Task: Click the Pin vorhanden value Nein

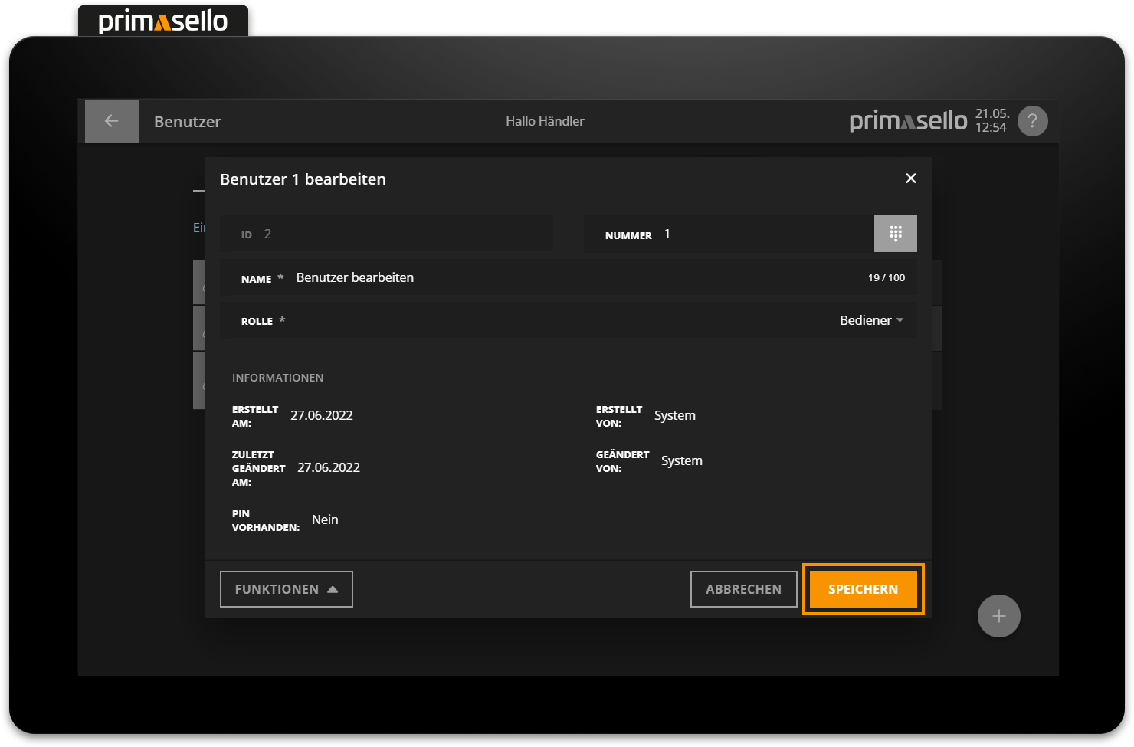Action: coord(325,519)
